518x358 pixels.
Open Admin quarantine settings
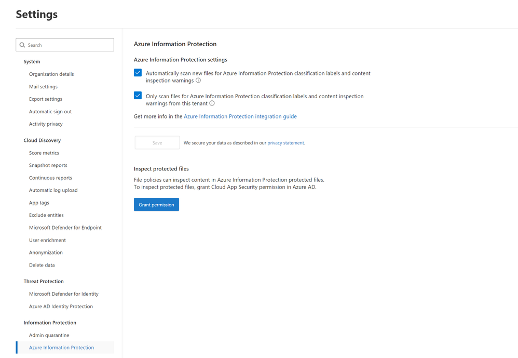click(x=49, y=335)
